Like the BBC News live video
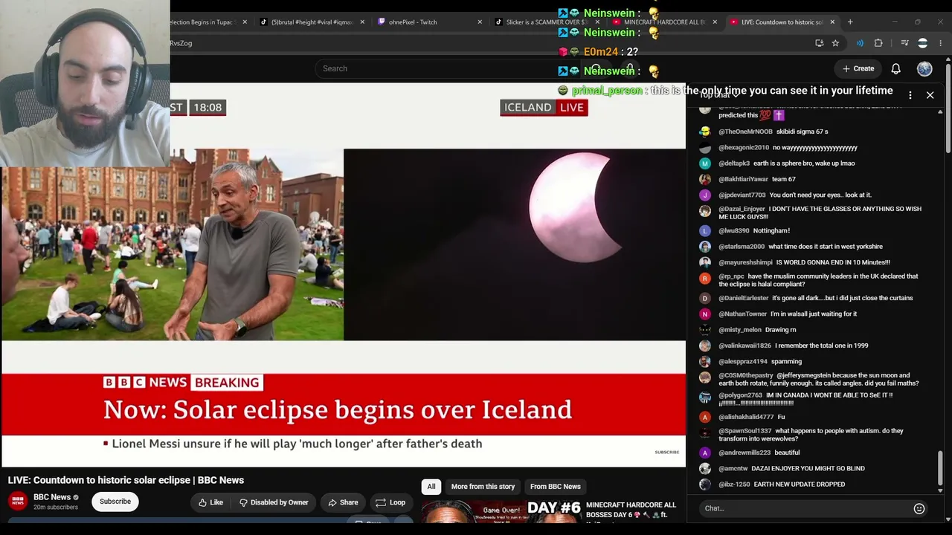 click(210, 502)
